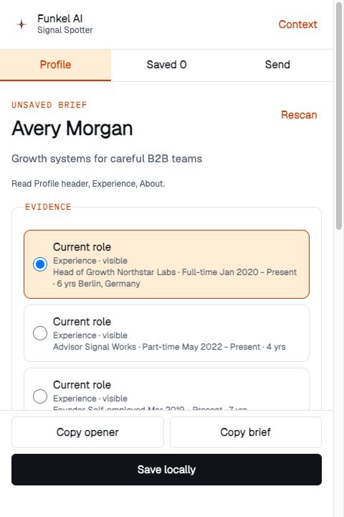Image resolution: width=344 pixels, height=517 pixels.
Task: Click the Growth systems headline text
Action: 107,159
